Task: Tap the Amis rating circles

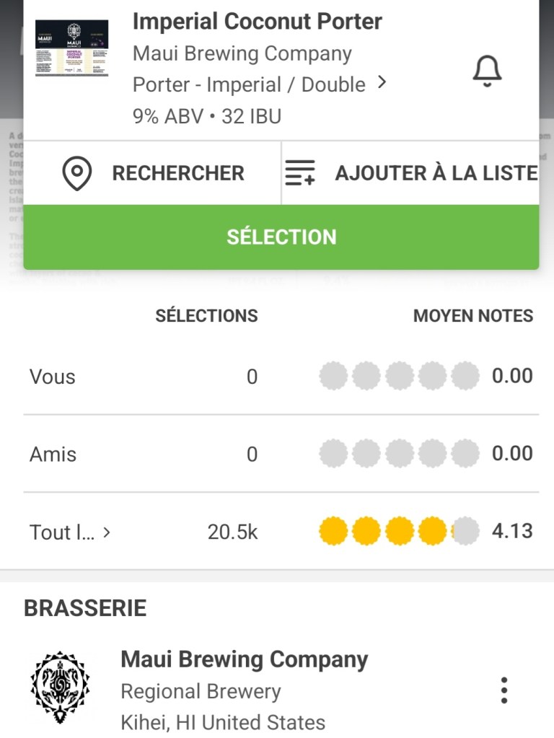Action: pos(399,454)
